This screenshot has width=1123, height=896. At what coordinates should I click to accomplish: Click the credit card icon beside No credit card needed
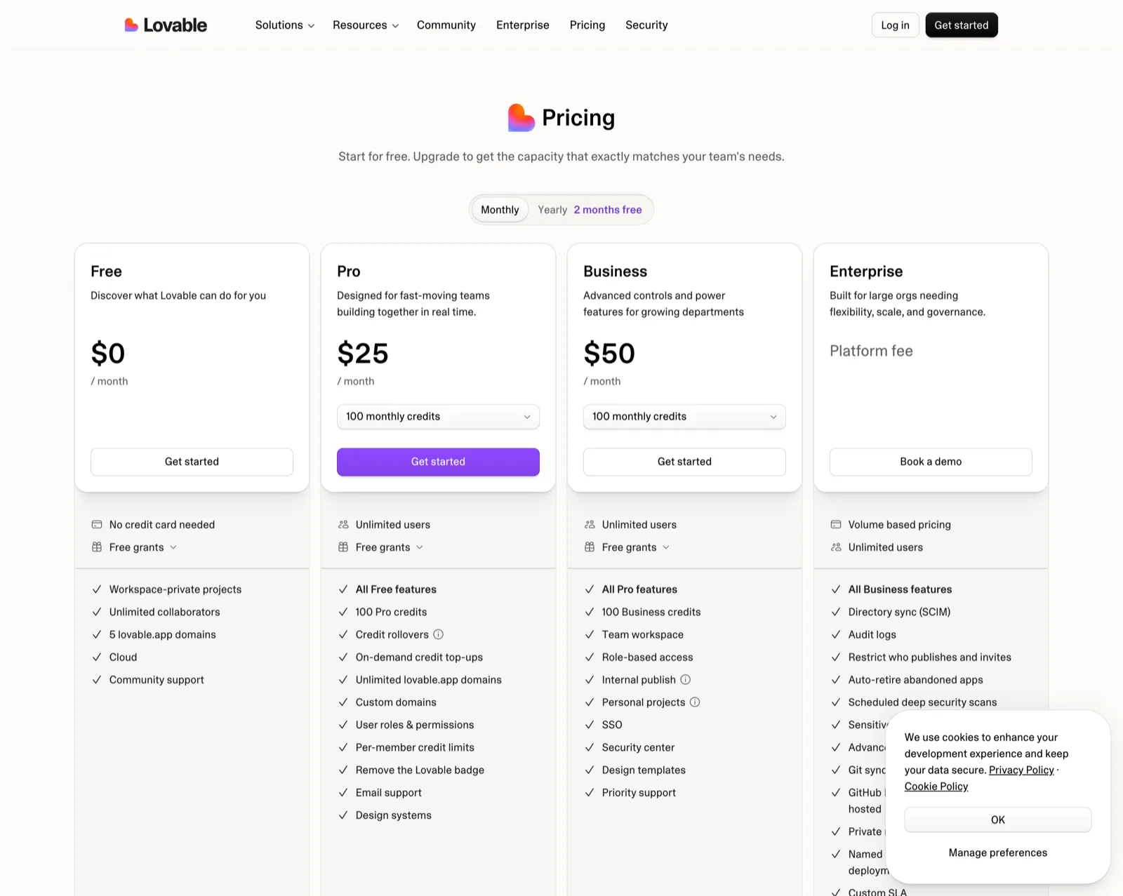coord(97,524)
